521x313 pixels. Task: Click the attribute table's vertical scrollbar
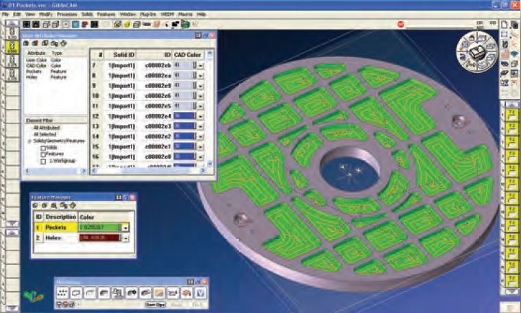coord(210,108)
